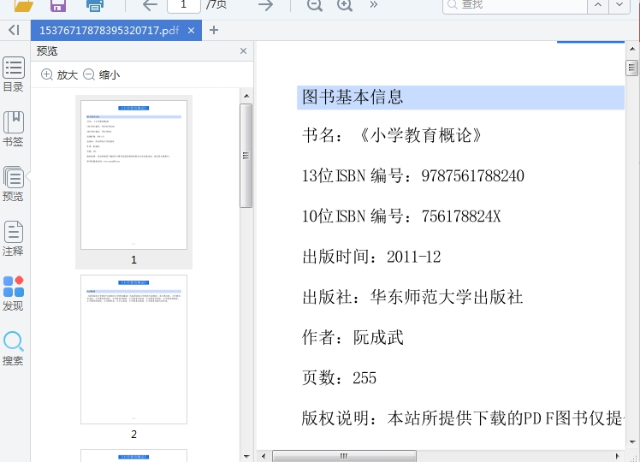Open the 搜索 search panel
This screenshot has width=640, height=462.
(14, 348)
